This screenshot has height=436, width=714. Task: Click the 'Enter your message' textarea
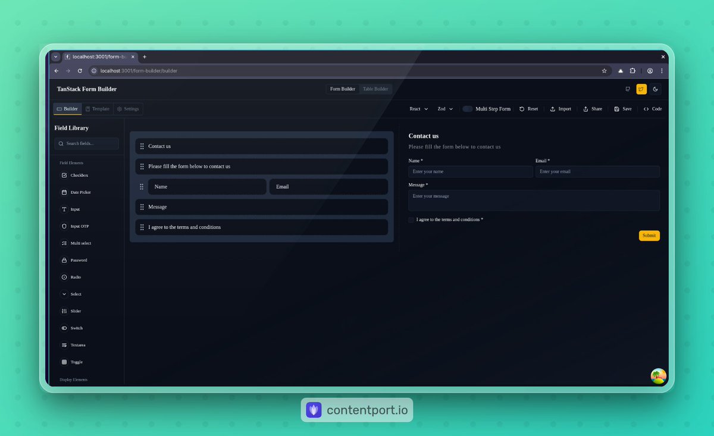(x=534, y=200)
